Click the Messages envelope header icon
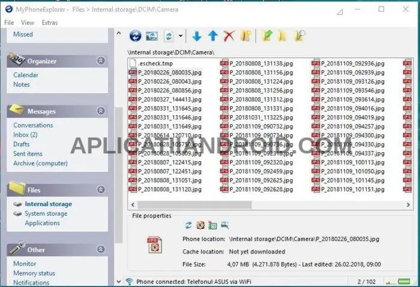This screenshot has height=287, width=420. 17,109
